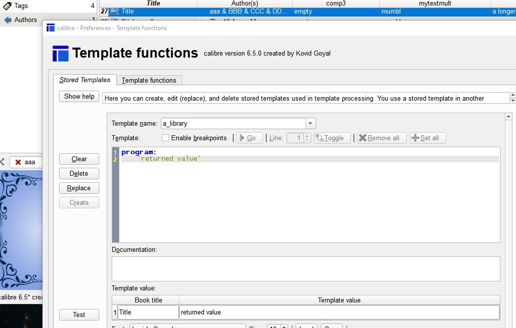Click the Delete template button

pos(79,174)
